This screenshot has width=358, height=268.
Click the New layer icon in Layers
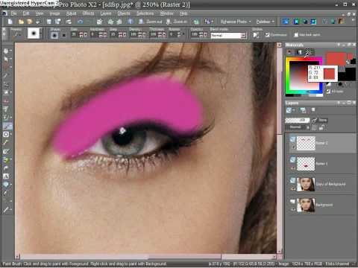[289, 109]
